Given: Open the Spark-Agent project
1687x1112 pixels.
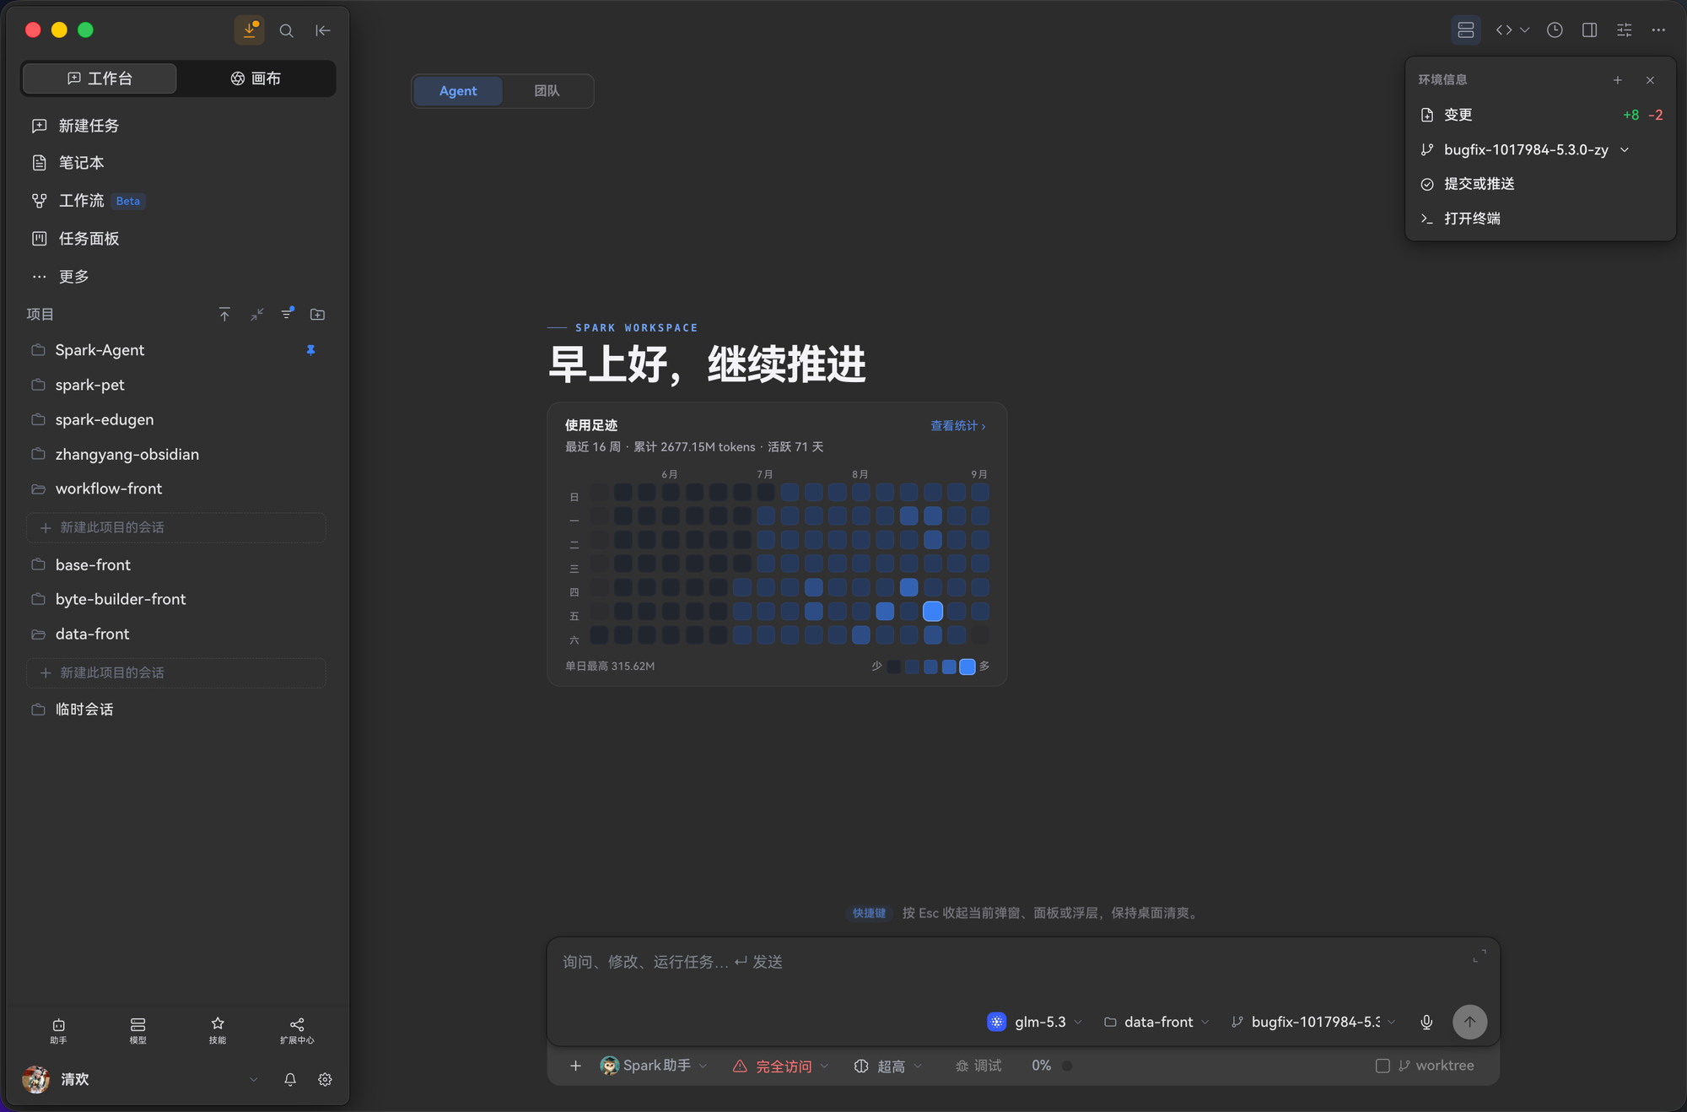Looking at the screenshot, I should point(175,350).
